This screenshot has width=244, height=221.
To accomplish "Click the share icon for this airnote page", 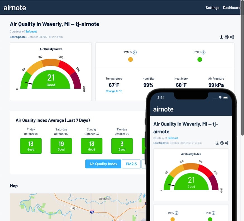I will click(x=232, y=37).
